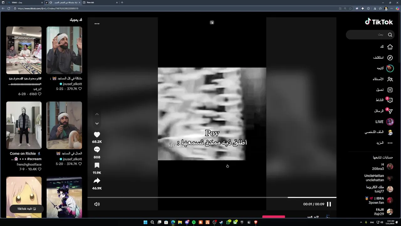Open تحميل upload page
Screen dimensions: 401x226
[384, 90]
